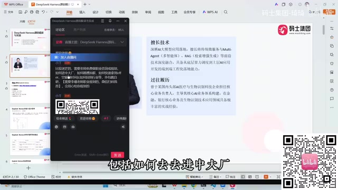
Task: Click the undo arrow icon
Action: [x=43, y=12]
